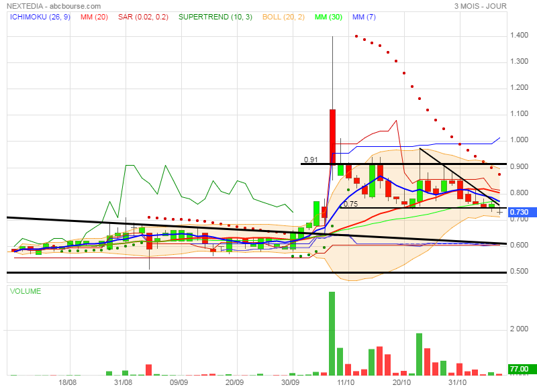
Task: Click the 0.900 price axis value
Action: 519,166
